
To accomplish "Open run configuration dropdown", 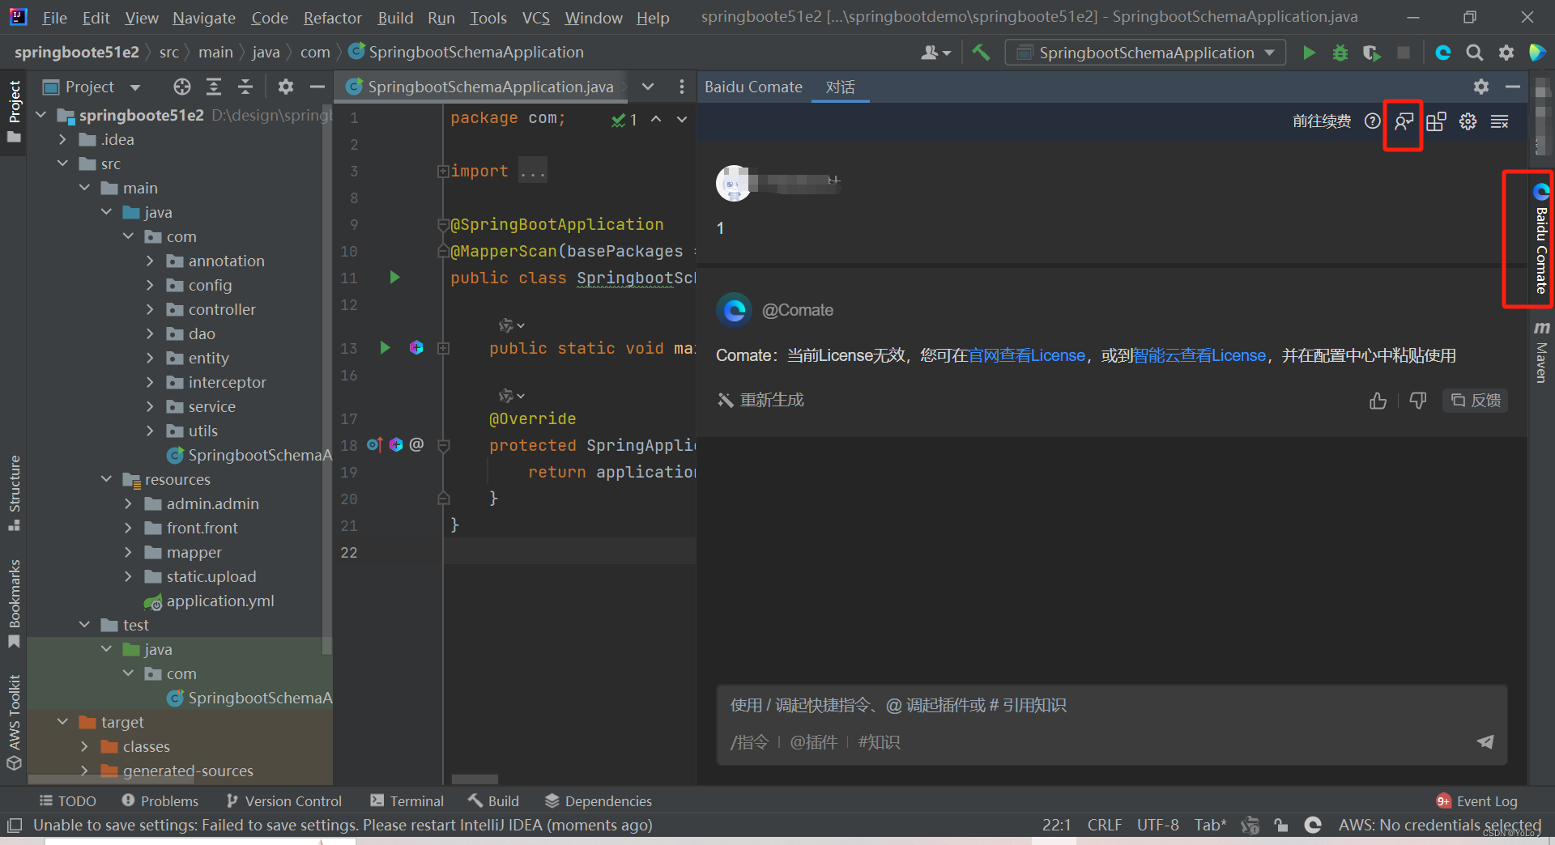I will pos(1145,53).
